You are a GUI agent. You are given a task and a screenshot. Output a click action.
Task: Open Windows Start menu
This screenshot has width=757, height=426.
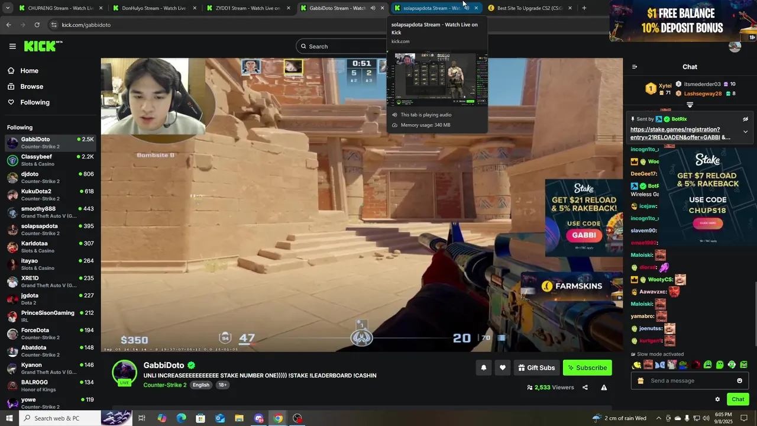click(9, 418)
